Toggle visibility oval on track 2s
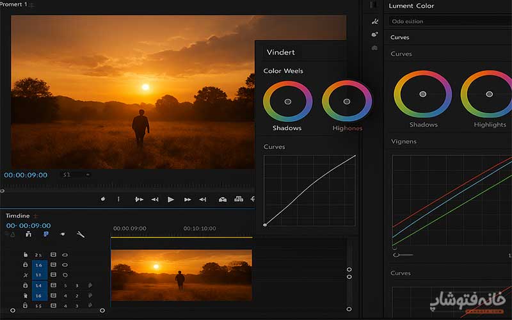This screenshot has height=320, width=512. point(65,255)
